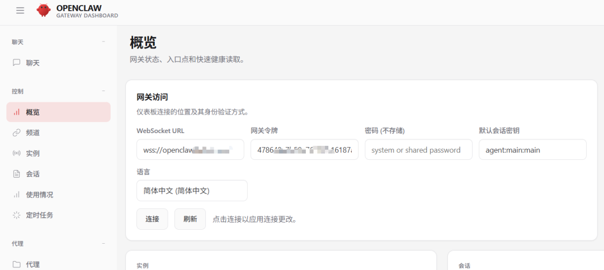Collapse the 控制 sidebar section

(x=103, y=91)
